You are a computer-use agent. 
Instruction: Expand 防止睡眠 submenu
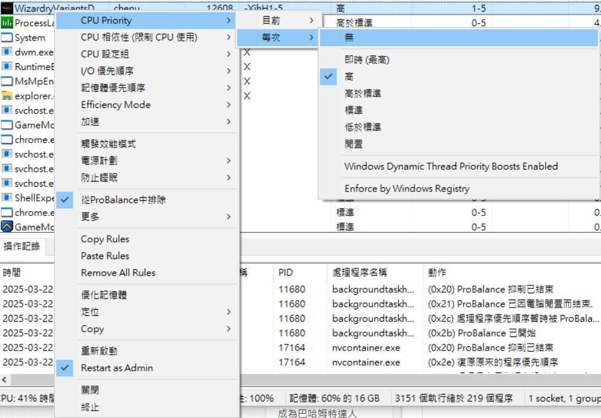(146, 177)
